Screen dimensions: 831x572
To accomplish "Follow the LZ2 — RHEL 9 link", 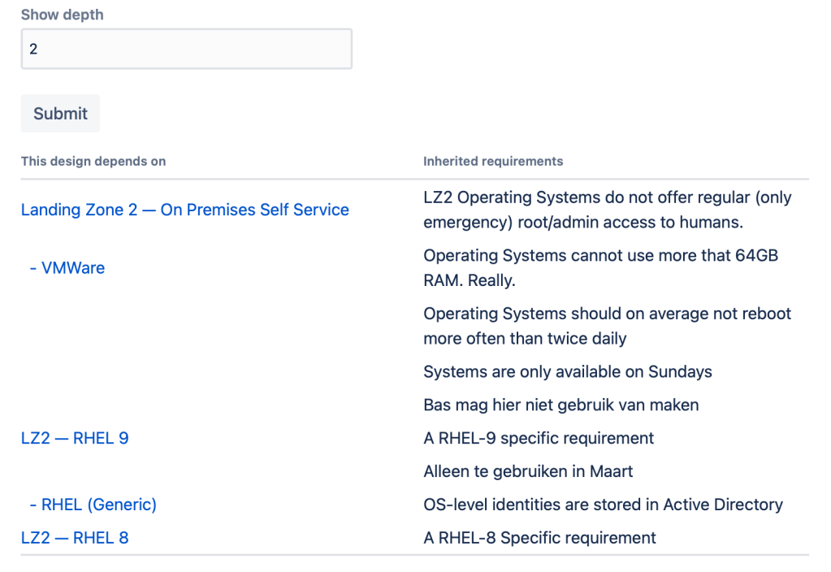I will [75, 438].
